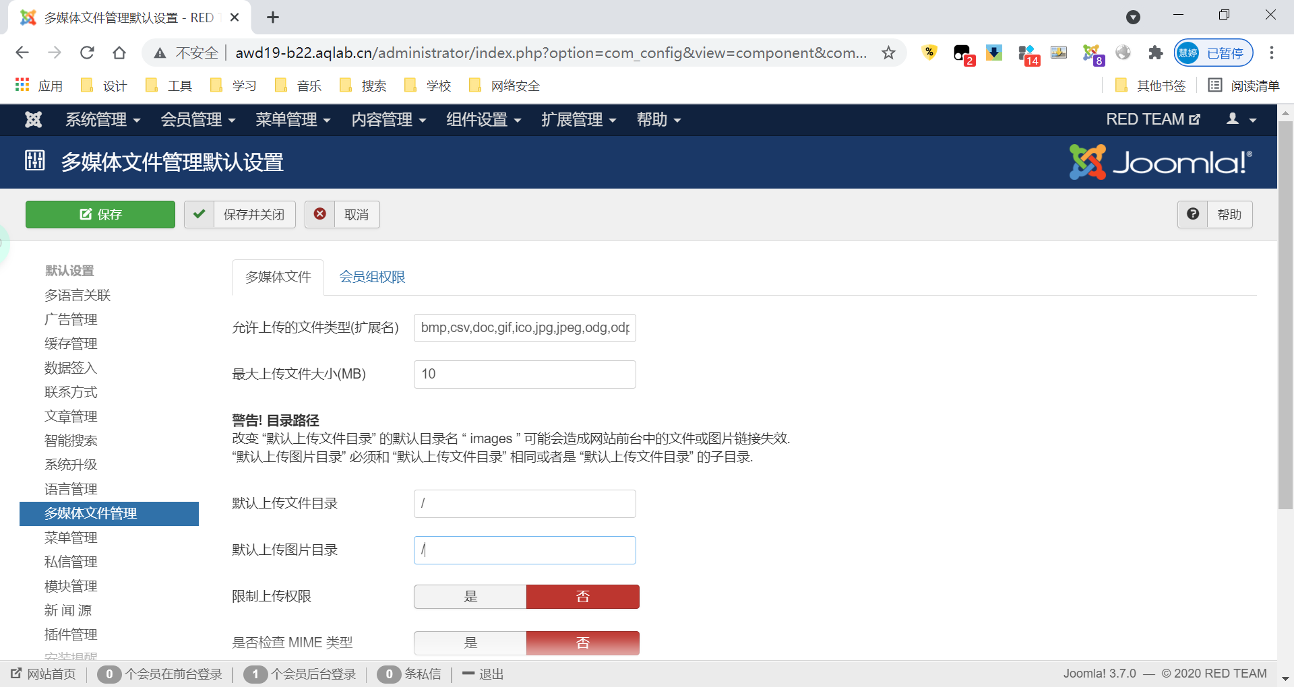Screen dimensions: 1294x687
Task: Click the 取消 button to cancel
Action: click(x=342, y=214)
